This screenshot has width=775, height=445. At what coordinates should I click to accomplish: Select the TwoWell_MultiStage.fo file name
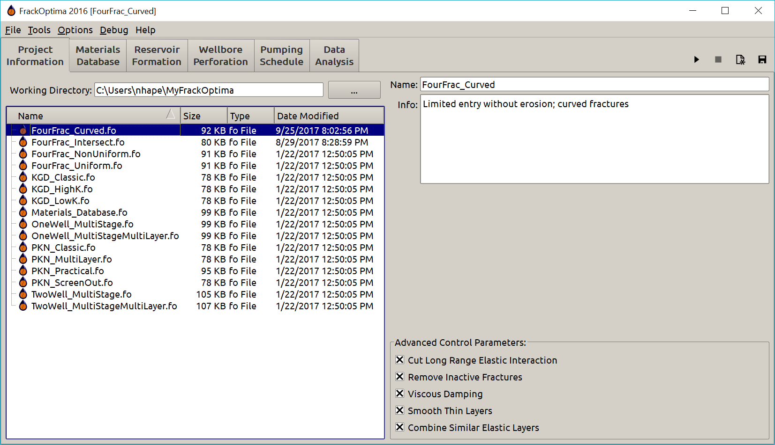point(82,294)
